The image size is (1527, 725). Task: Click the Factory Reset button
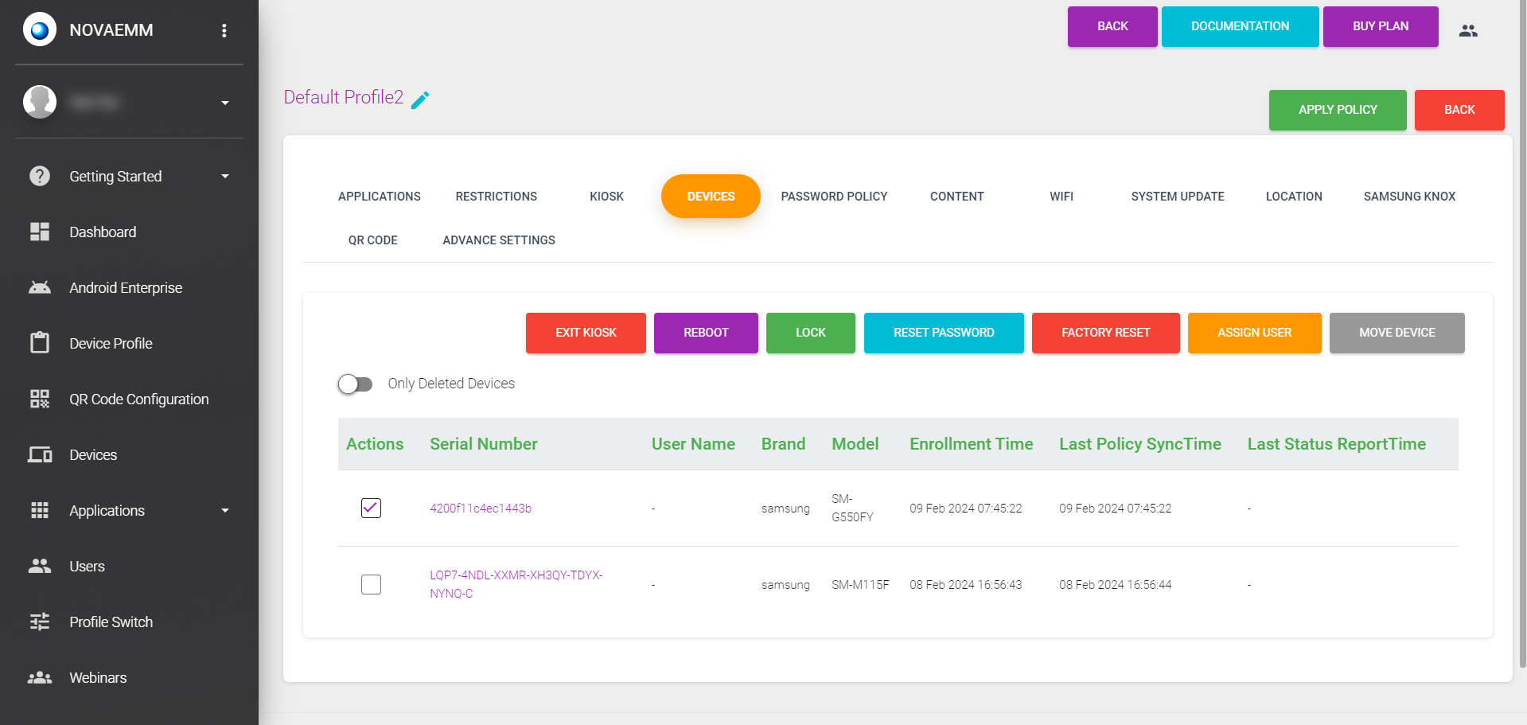point(1106,333)
